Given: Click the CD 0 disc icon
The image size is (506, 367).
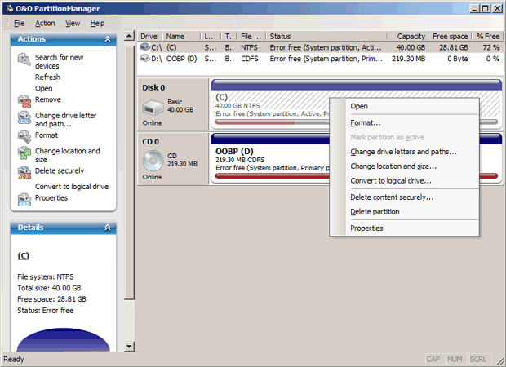Looking at the screenshot, I should point(153,161).
